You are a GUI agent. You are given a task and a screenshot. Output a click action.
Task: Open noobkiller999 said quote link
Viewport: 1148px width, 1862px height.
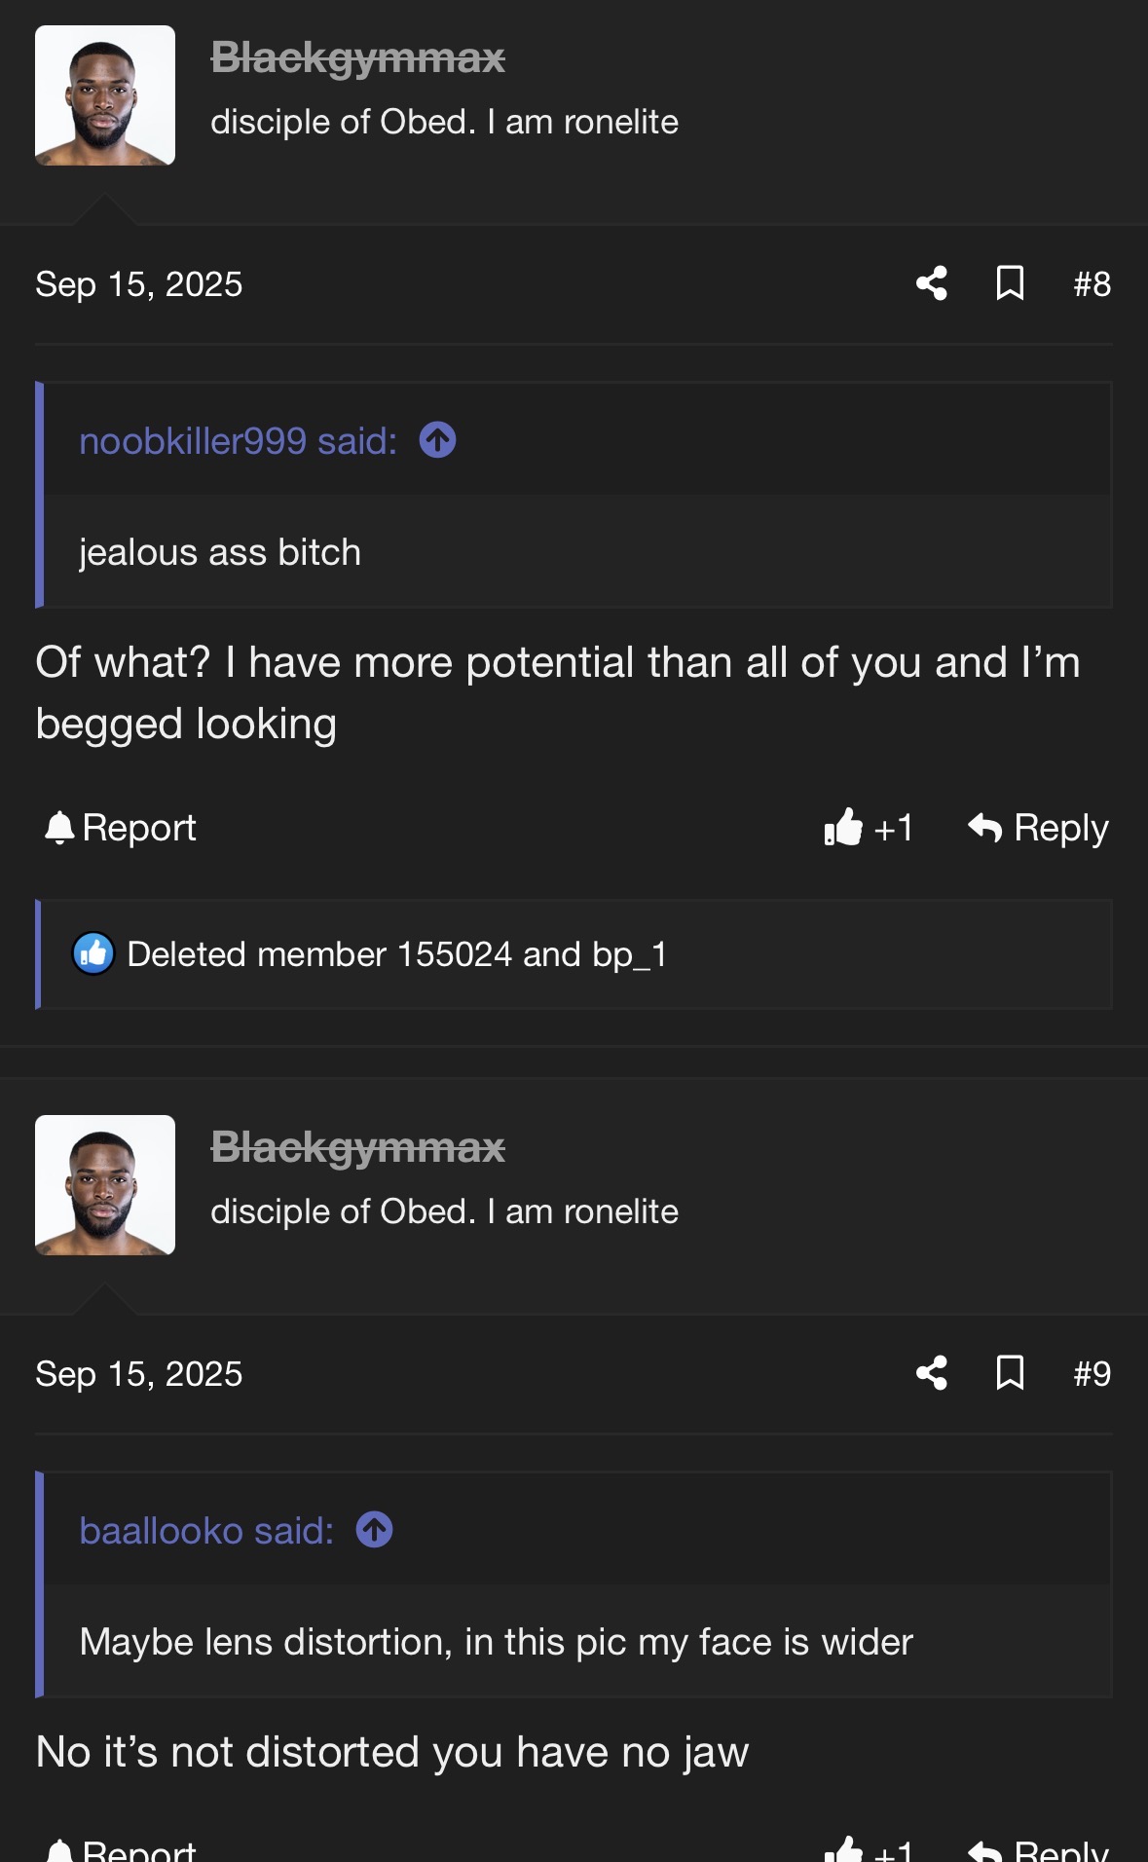pyautogui.click(x=238, y=441)
